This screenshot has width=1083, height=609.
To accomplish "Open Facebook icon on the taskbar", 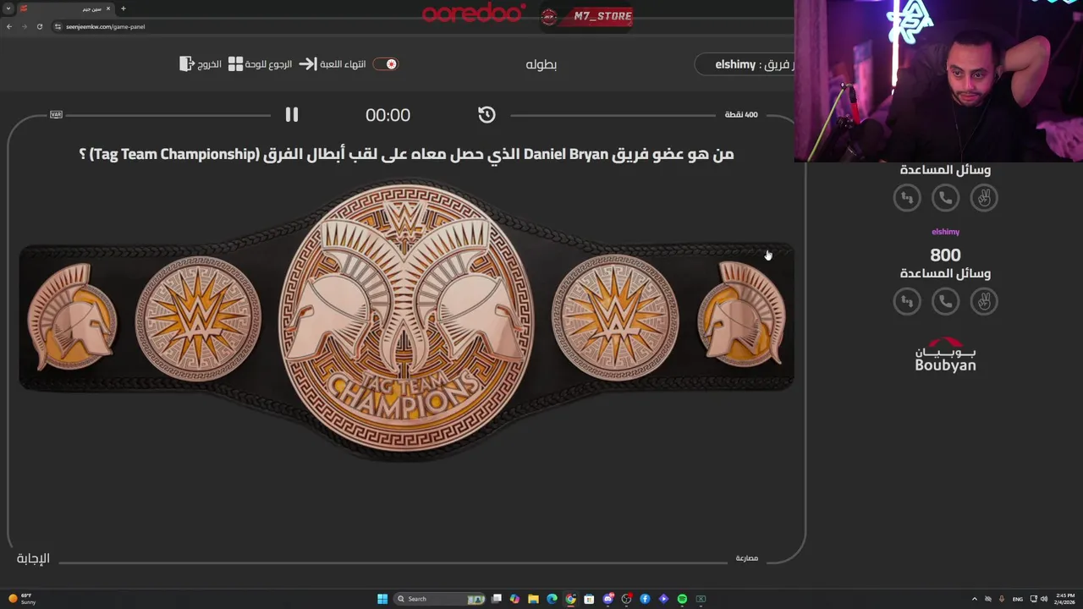I will coord(645,599).
